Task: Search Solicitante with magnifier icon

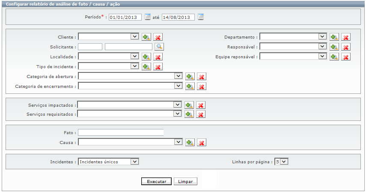Action: click(x=159, y=47)
